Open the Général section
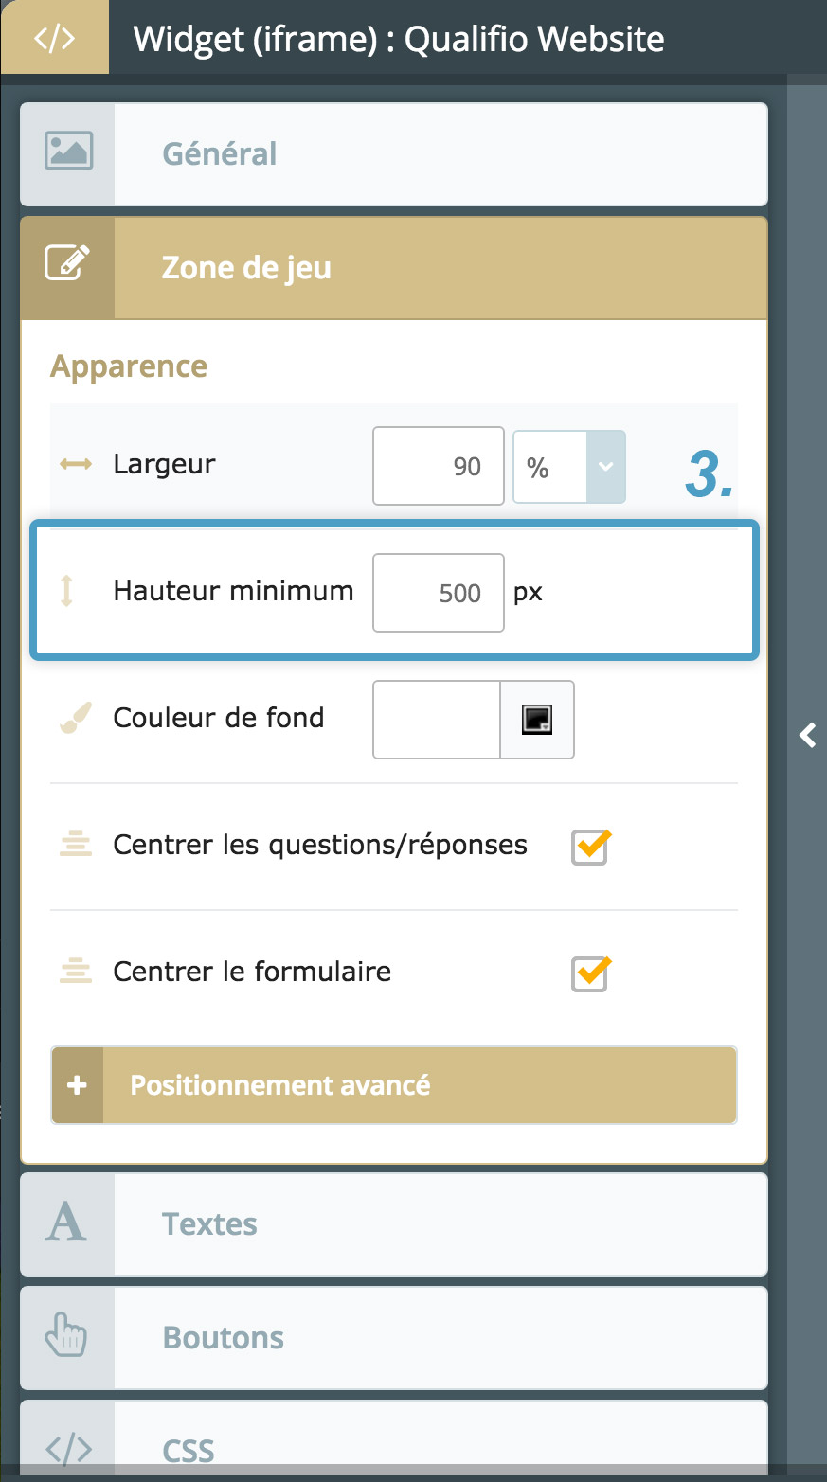This screenshot has height=1482, width=827. coord(440,153)
